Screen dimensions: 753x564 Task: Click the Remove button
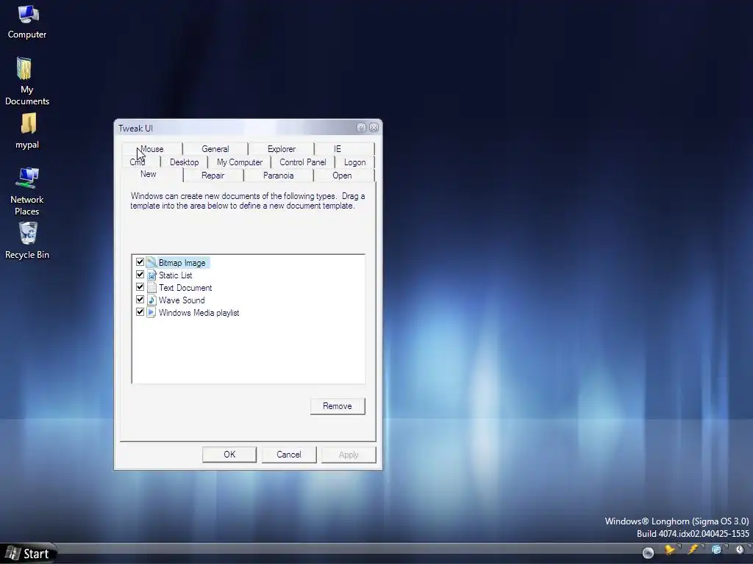338,406
